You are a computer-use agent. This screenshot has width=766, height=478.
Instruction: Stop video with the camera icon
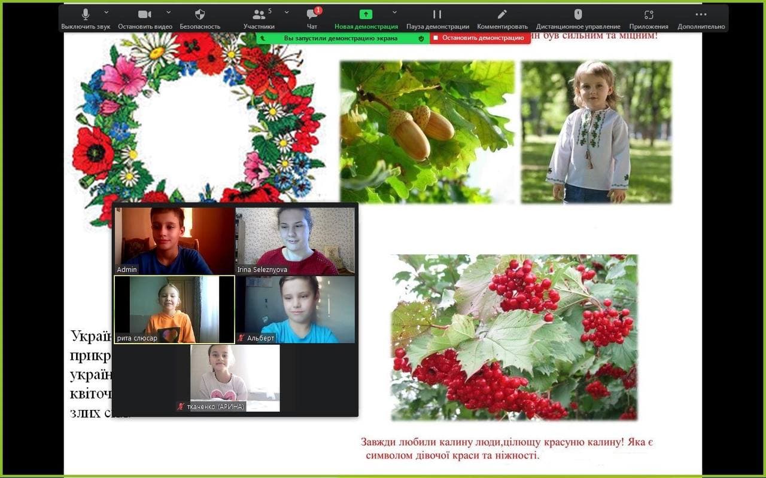point(145,15)
